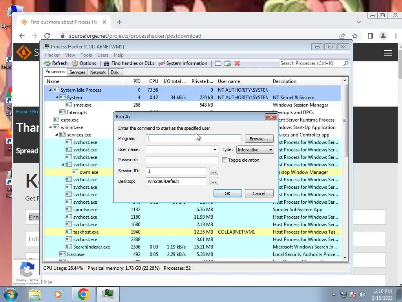This screenshot has width=402, height=302.
Task: Click Session ID ellipsis button
Action: (214, 171)
